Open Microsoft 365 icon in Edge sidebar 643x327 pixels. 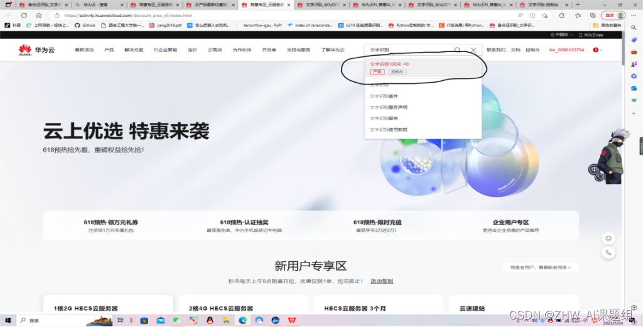pyautogui.click(x=634, y=76)
